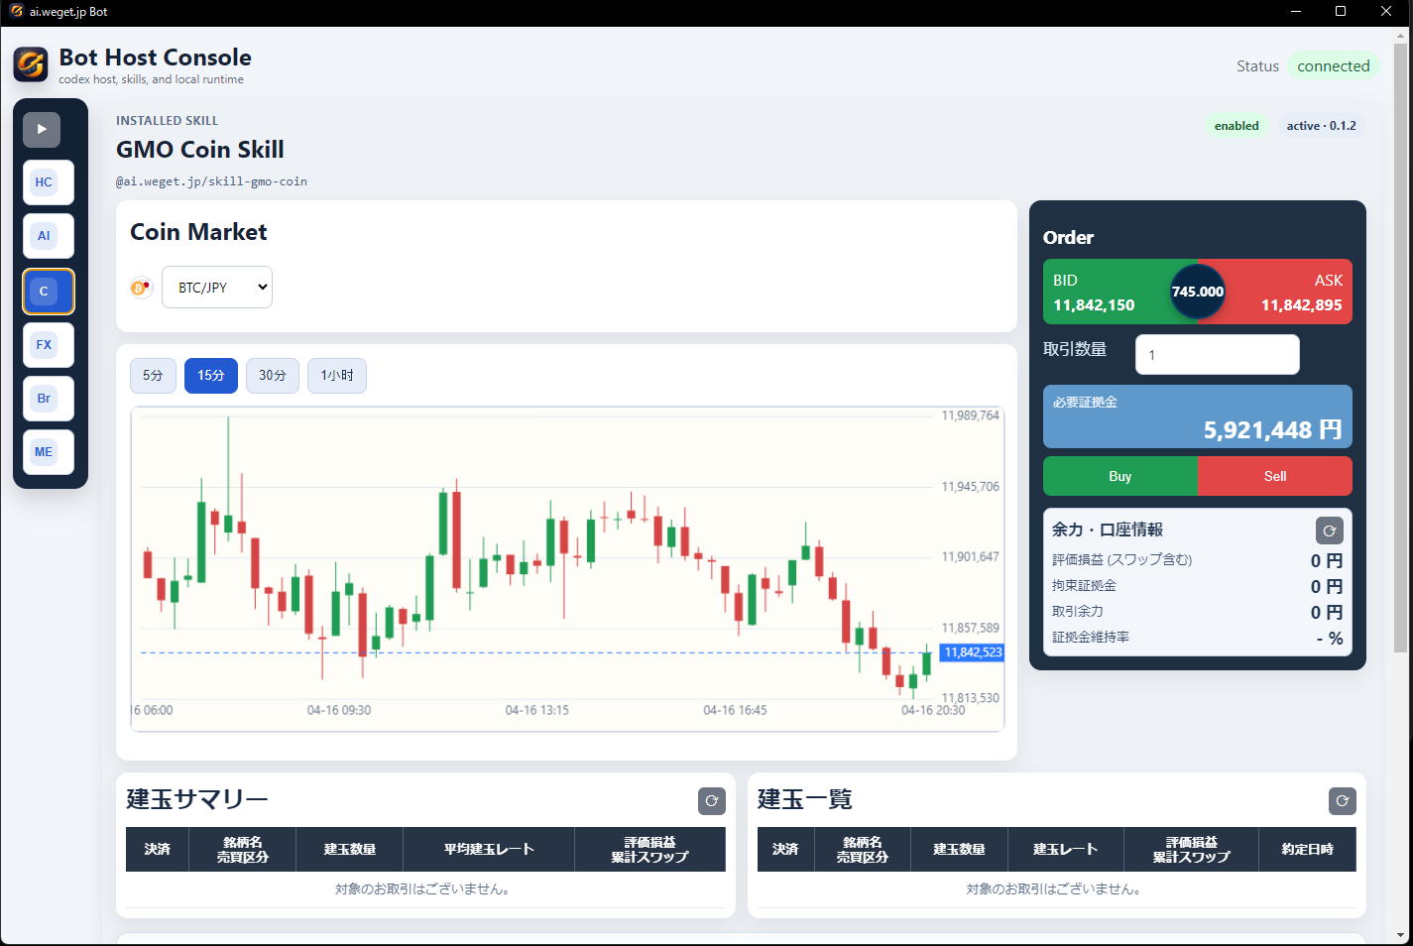Click the 必要証拠金 margin amount box
This screenshot has height=946, width=1413.
tap(1198, 416)
